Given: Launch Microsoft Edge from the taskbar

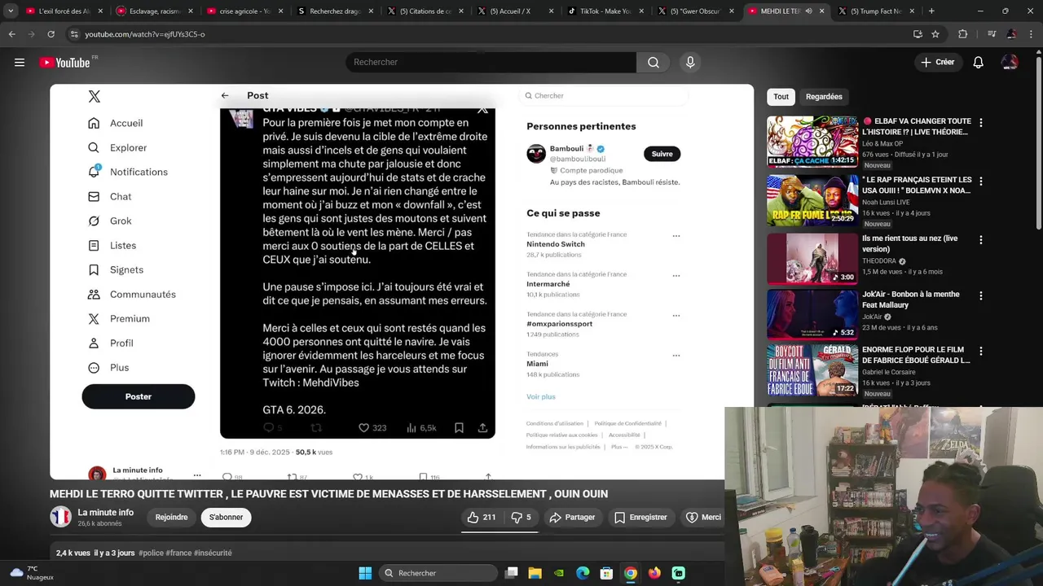Looking at the screenshot, I should tap(583, 573).
